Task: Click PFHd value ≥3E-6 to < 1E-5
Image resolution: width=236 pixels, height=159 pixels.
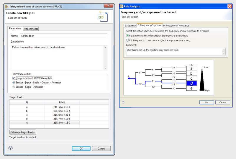Action: pyautogui.click(x=62, y=111)
